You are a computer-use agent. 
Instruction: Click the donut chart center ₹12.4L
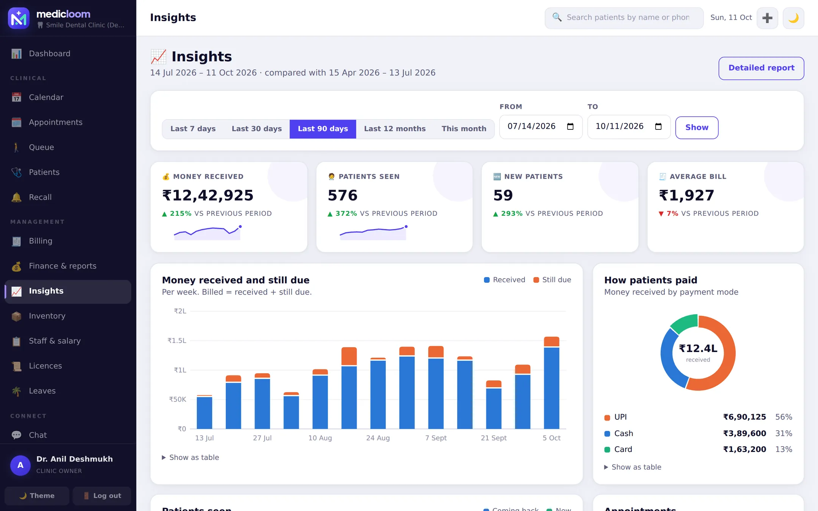pyautogui.click(x=698, y=349)
